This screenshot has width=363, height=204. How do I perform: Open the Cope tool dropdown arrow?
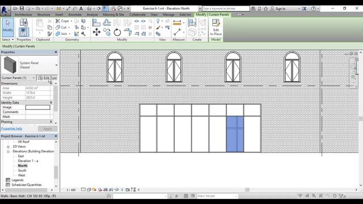(71, 21)
